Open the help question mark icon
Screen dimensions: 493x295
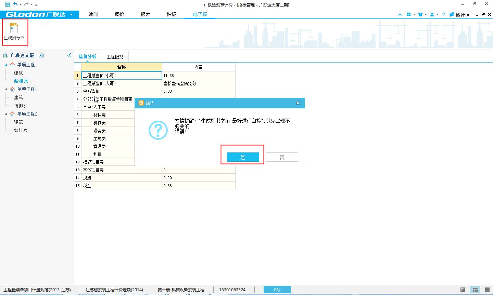[444, 15]
